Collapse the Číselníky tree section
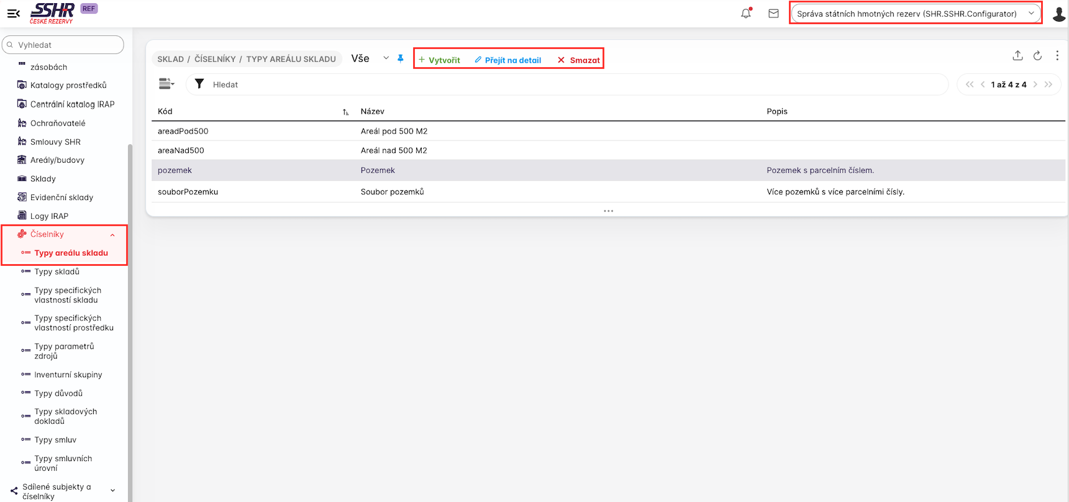This screenshot has height=502, width=1069. click(x=112, y=235)
